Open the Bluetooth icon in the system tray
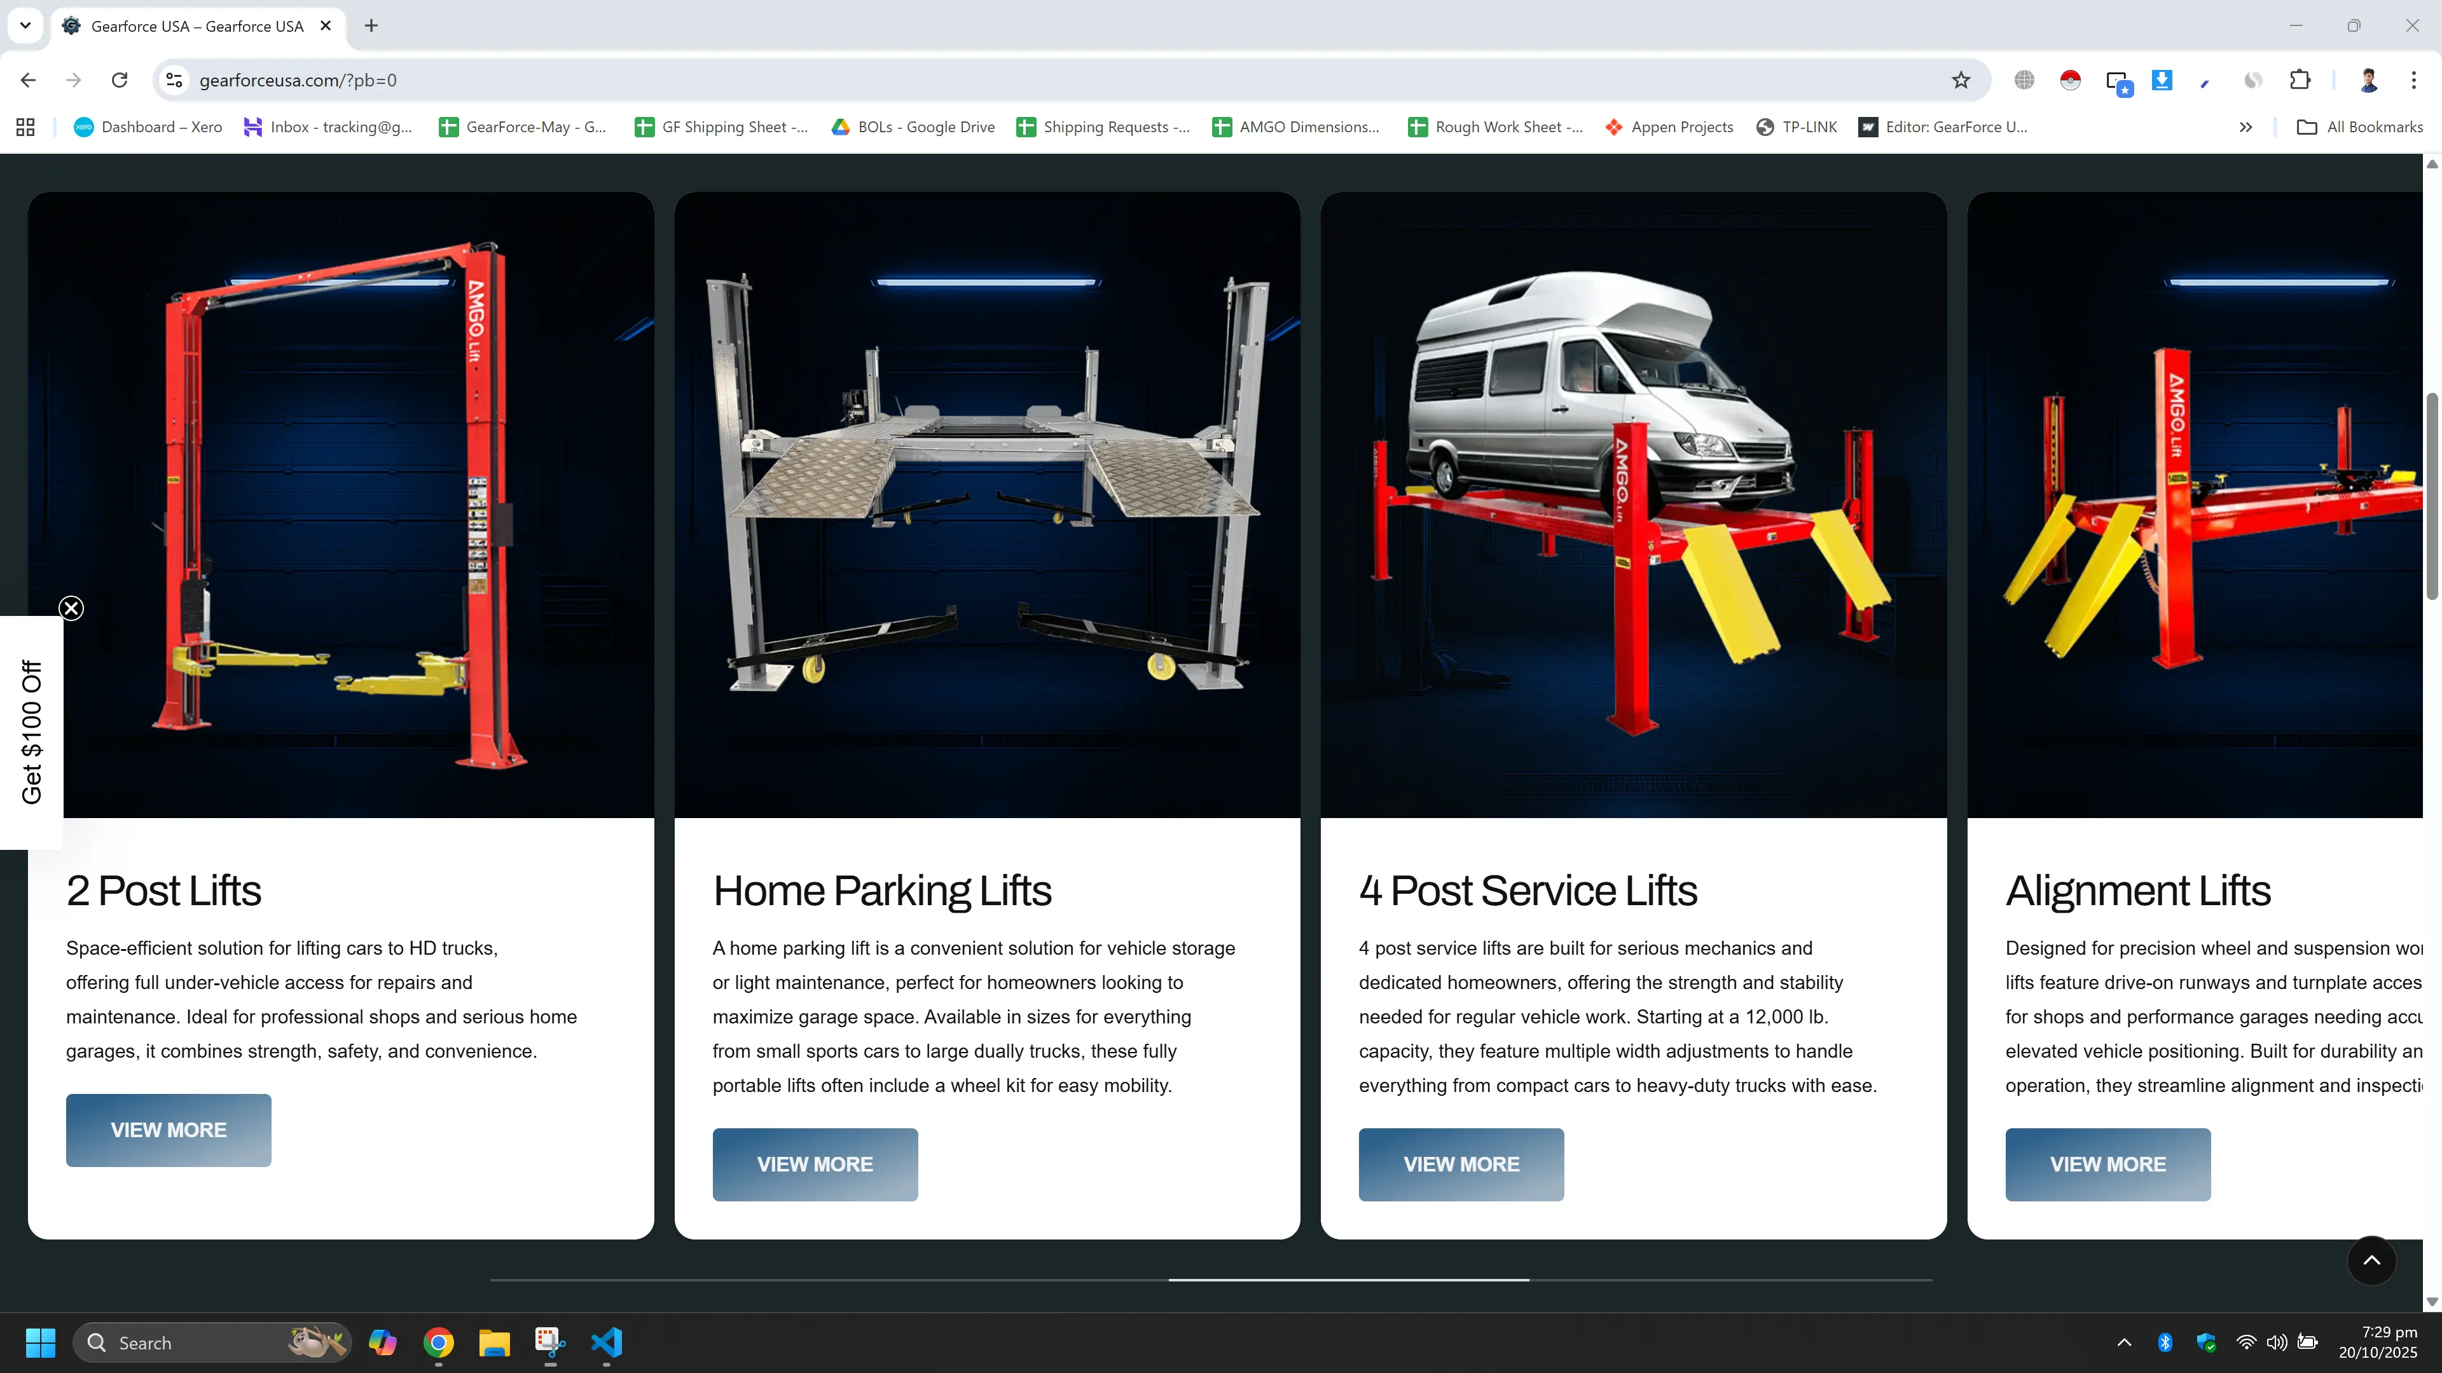Image resolution: width=2442 pixels, height=1373 pixels. [2166, 1342]
